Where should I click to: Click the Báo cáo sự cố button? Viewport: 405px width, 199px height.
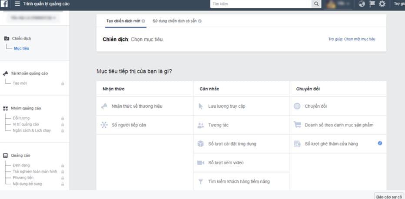click(389, 196)
